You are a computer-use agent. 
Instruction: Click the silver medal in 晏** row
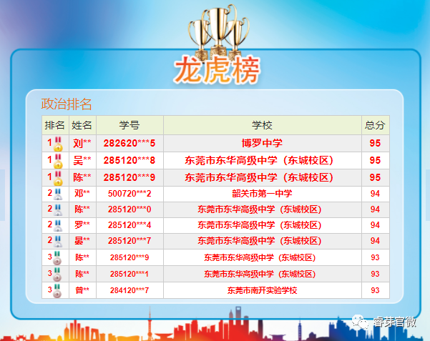[57, 242]
